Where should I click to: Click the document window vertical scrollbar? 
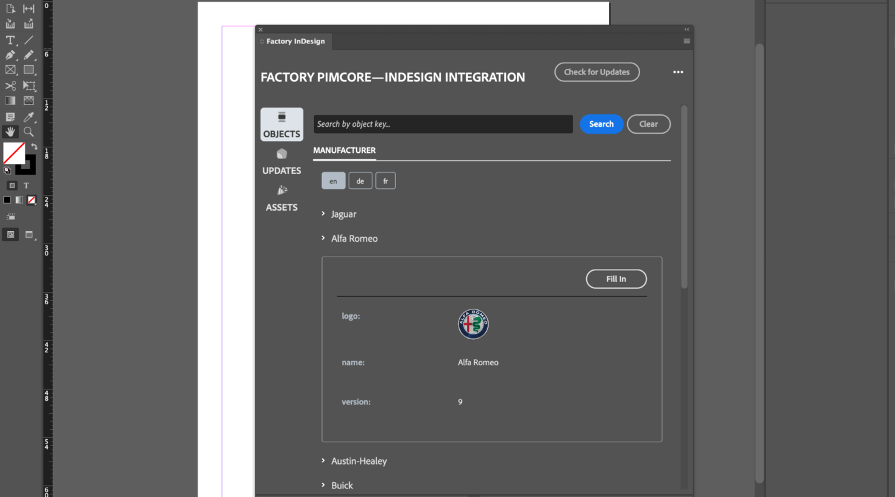(x=759, y=263)
